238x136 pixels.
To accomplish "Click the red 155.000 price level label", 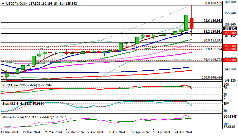I will [x=231, y=33].
